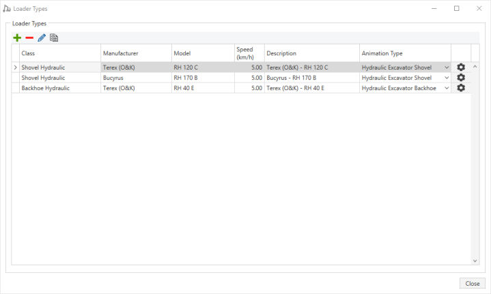The width and height of the screenshot is (491, 294).
Task: Select the Speed cell for RH 170 B
Action: click(x=249, y=78)
